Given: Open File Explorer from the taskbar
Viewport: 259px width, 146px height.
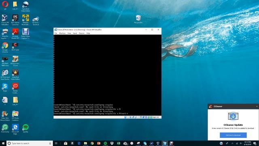Looking at the screenshot, I should (85, 143).
